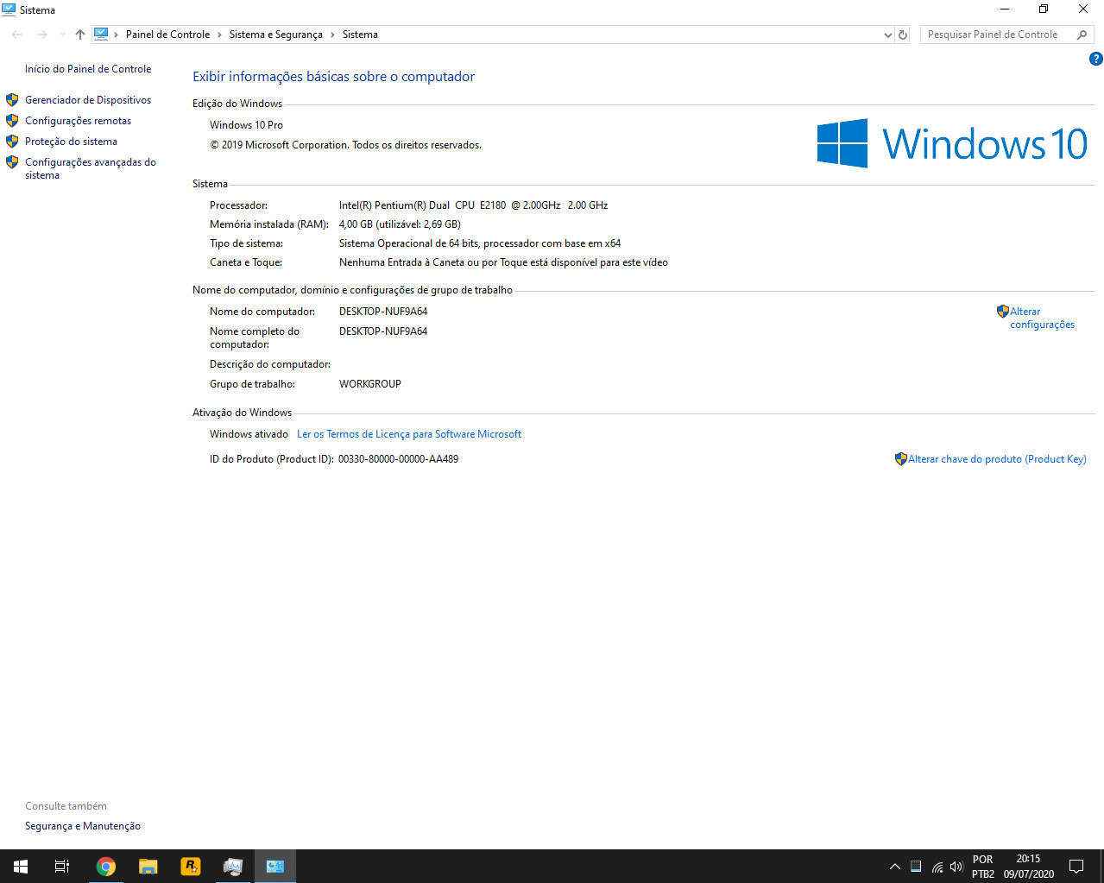Click Alterar chave do produto link
Image resolution: width=1104 pixels, height=883 pixels.
[997, 459]
